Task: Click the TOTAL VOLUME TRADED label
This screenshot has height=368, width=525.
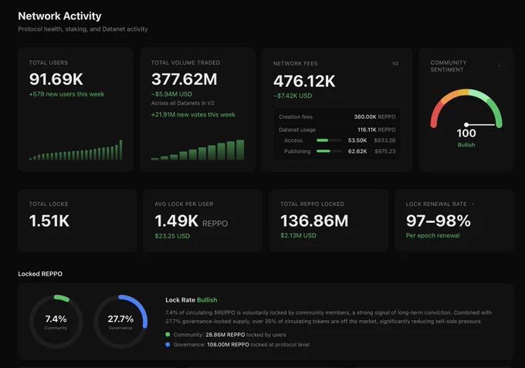Action: pos(185,62)
